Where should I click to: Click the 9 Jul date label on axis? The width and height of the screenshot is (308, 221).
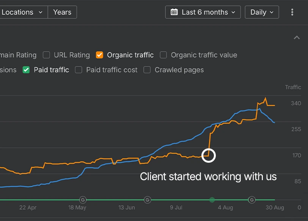point(176,207)
